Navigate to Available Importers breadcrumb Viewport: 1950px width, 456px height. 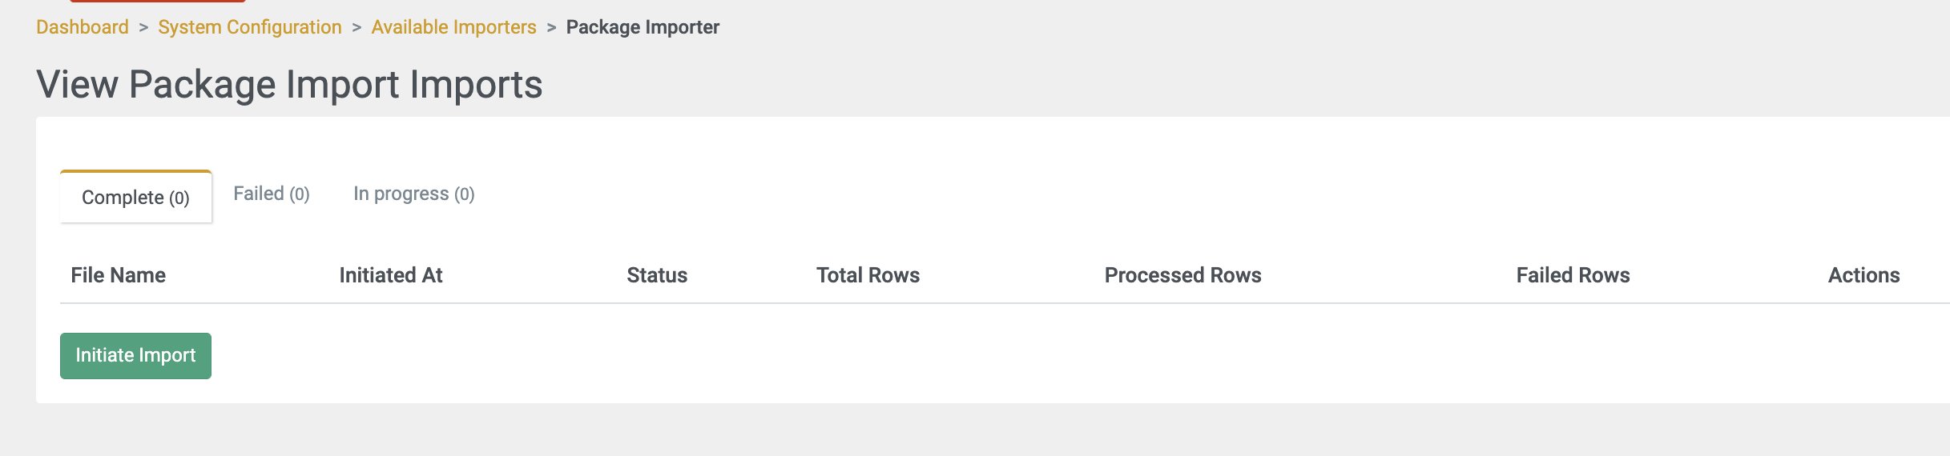453,27
